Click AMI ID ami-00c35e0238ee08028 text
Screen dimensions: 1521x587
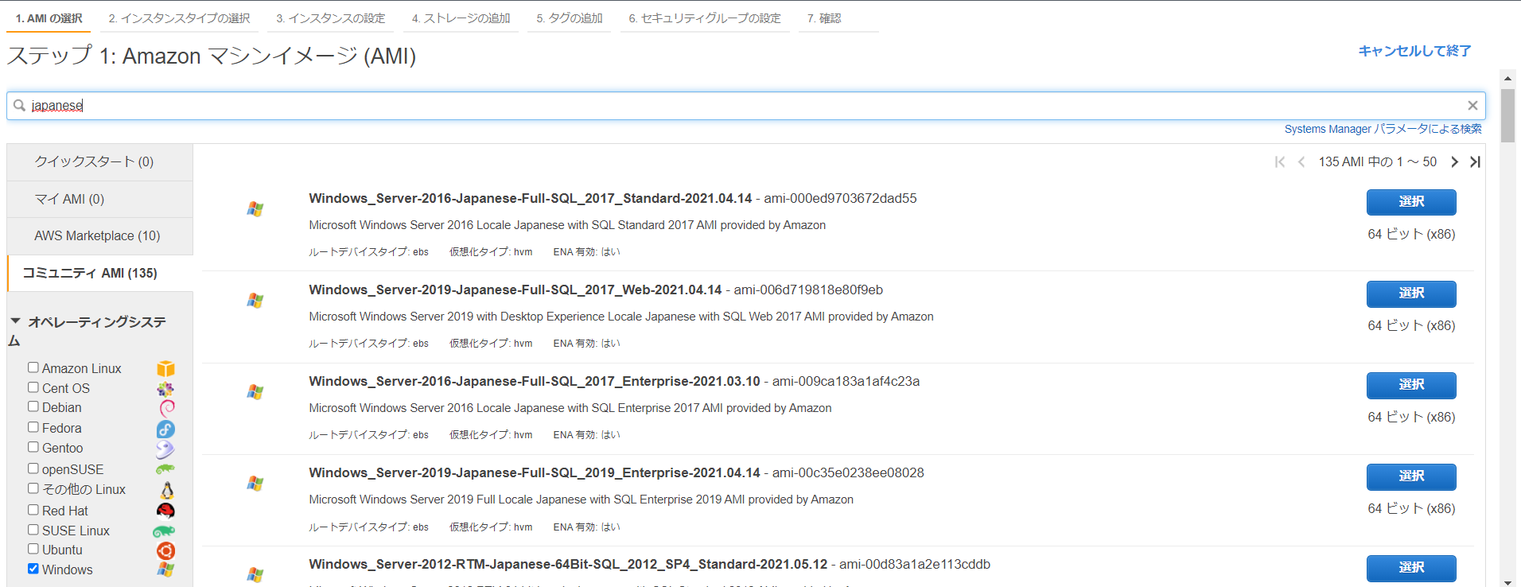click(x=848, y=472)
